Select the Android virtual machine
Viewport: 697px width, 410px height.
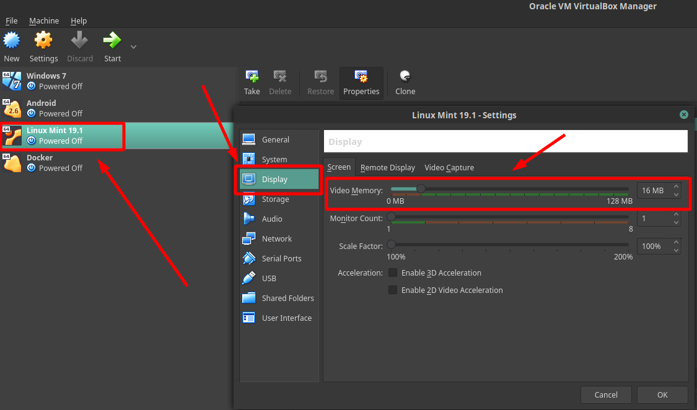118,108
